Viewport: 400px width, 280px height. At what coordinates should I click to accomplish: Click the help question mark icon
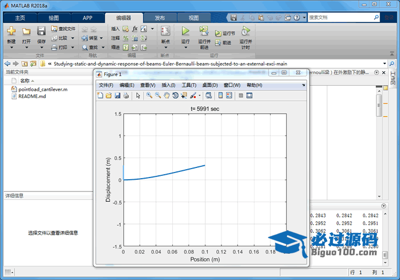click(297, 17)
